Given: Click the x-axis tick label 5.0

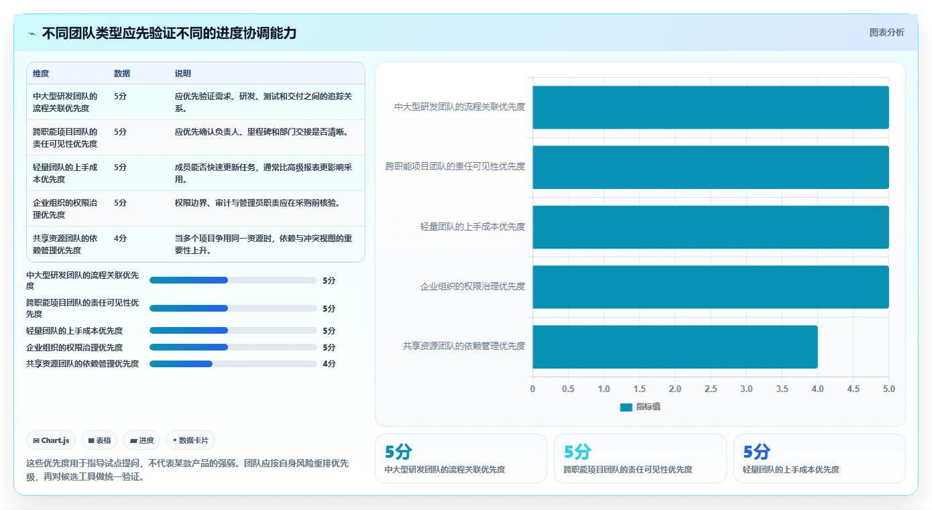Looking at the screenshot, I should pos(889,389).
